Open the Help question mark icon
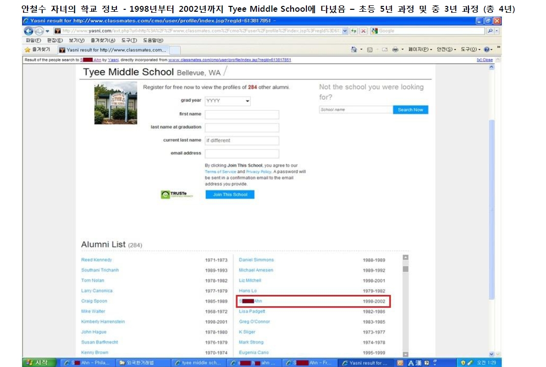Image resolution: width=546 pixels, height=367 pixels. (487, 49)
